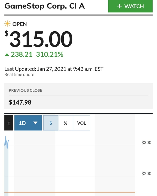Click the $315.00 current price

pyautogui.click(x=38, y=39)
